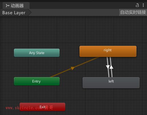Screen dimensions: 147x115
Task: Select the red Exit node
Action: tap(42, 107)
